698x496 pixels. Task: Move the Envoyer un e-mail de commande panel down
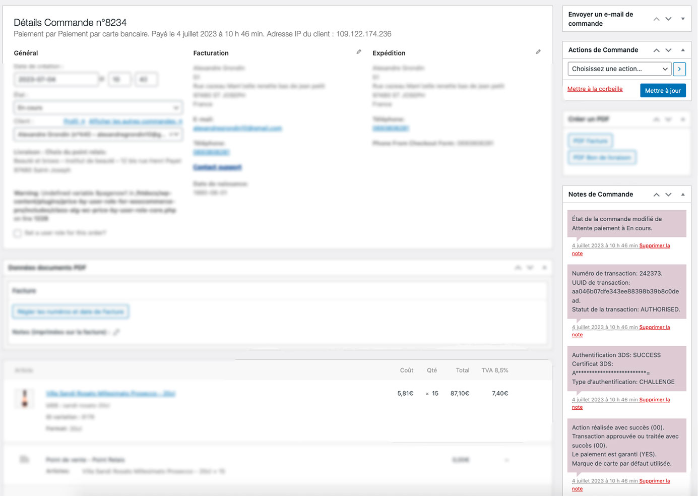coord(668,19)
